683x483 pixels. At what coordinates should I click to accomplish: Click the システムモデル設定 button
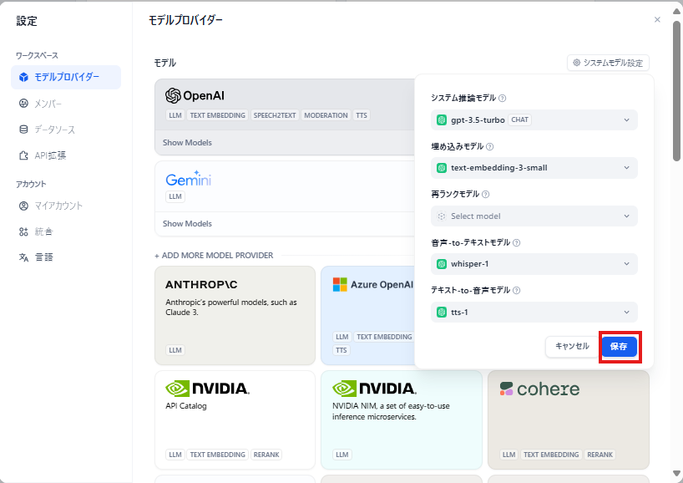(608, 63)
